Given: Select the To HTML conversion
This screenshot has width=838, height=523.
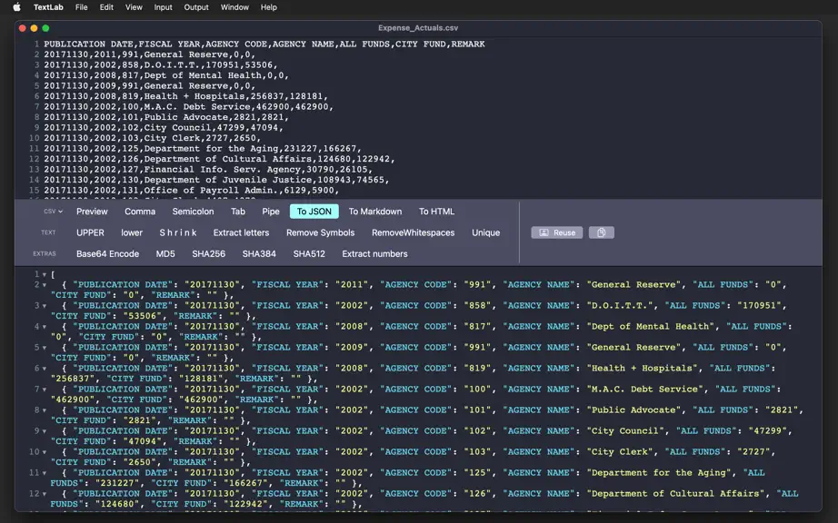Looking at the screenshot, I should [x=436, y=212].
